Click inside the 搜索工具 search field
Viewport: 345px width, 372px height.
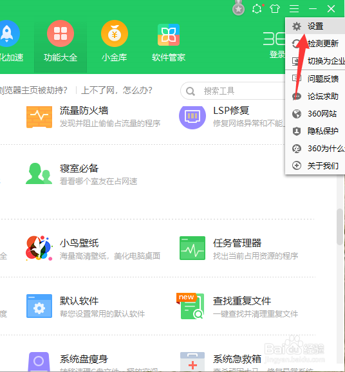tap(232, 91)
